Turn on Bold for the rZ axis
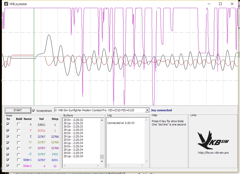 tap(19, 154)
